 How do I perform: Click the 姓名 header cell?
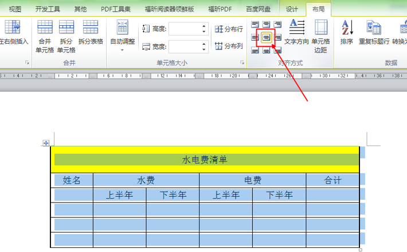pos(72,180)
